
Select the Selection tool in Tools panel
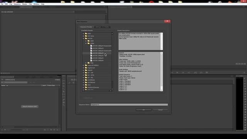point(64,78)
